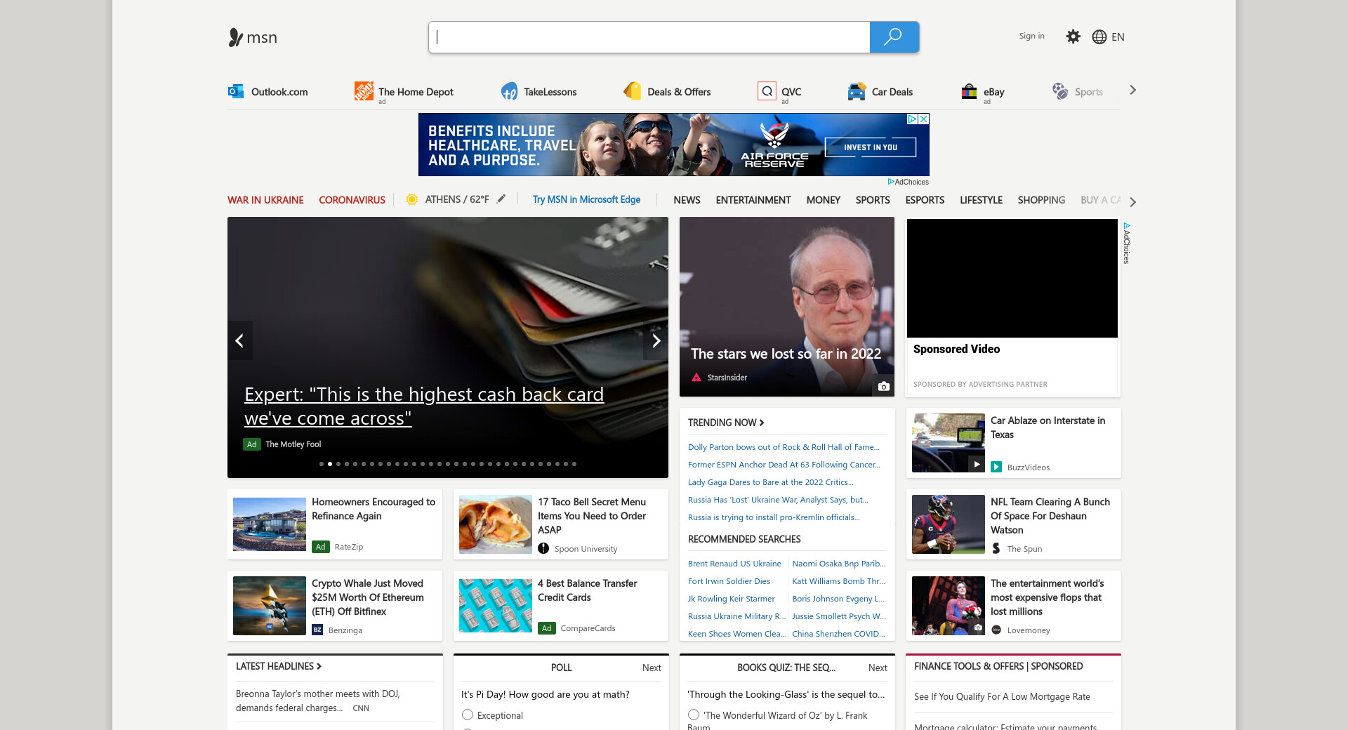Select the Exceptional poll option
This screenshot has height=730, width=1348.
tap(468, 715)
